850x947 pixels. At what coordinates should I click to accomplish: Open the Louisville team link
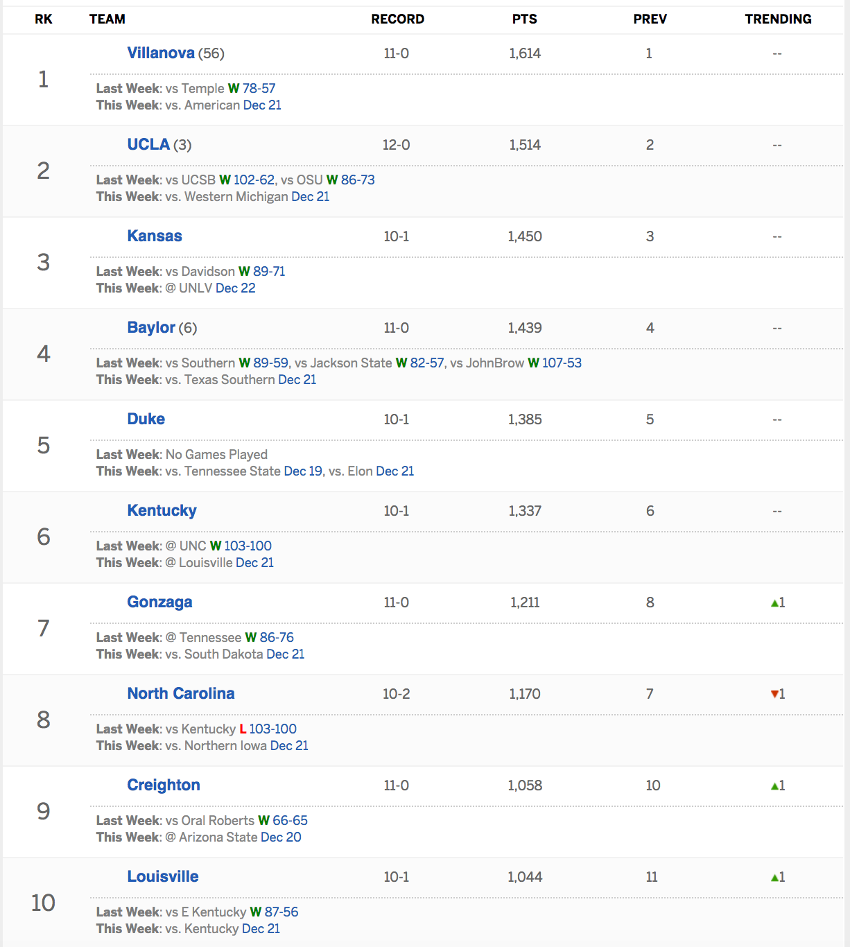coord(163,877)
